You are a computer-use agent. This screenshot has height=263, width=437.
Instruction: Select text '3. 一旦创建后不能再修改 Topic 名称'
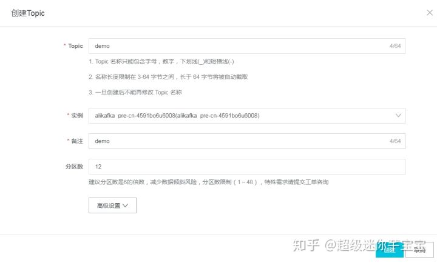(135, 92)
